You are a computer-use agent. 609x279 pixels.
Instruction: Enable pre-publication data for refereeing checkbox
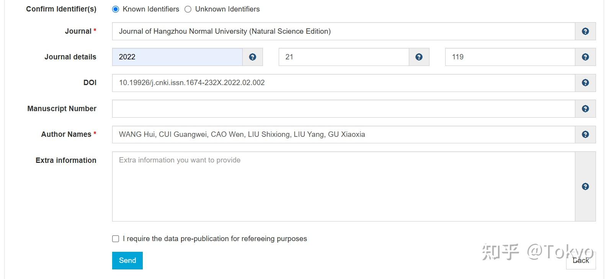click(x=116, y=239)
